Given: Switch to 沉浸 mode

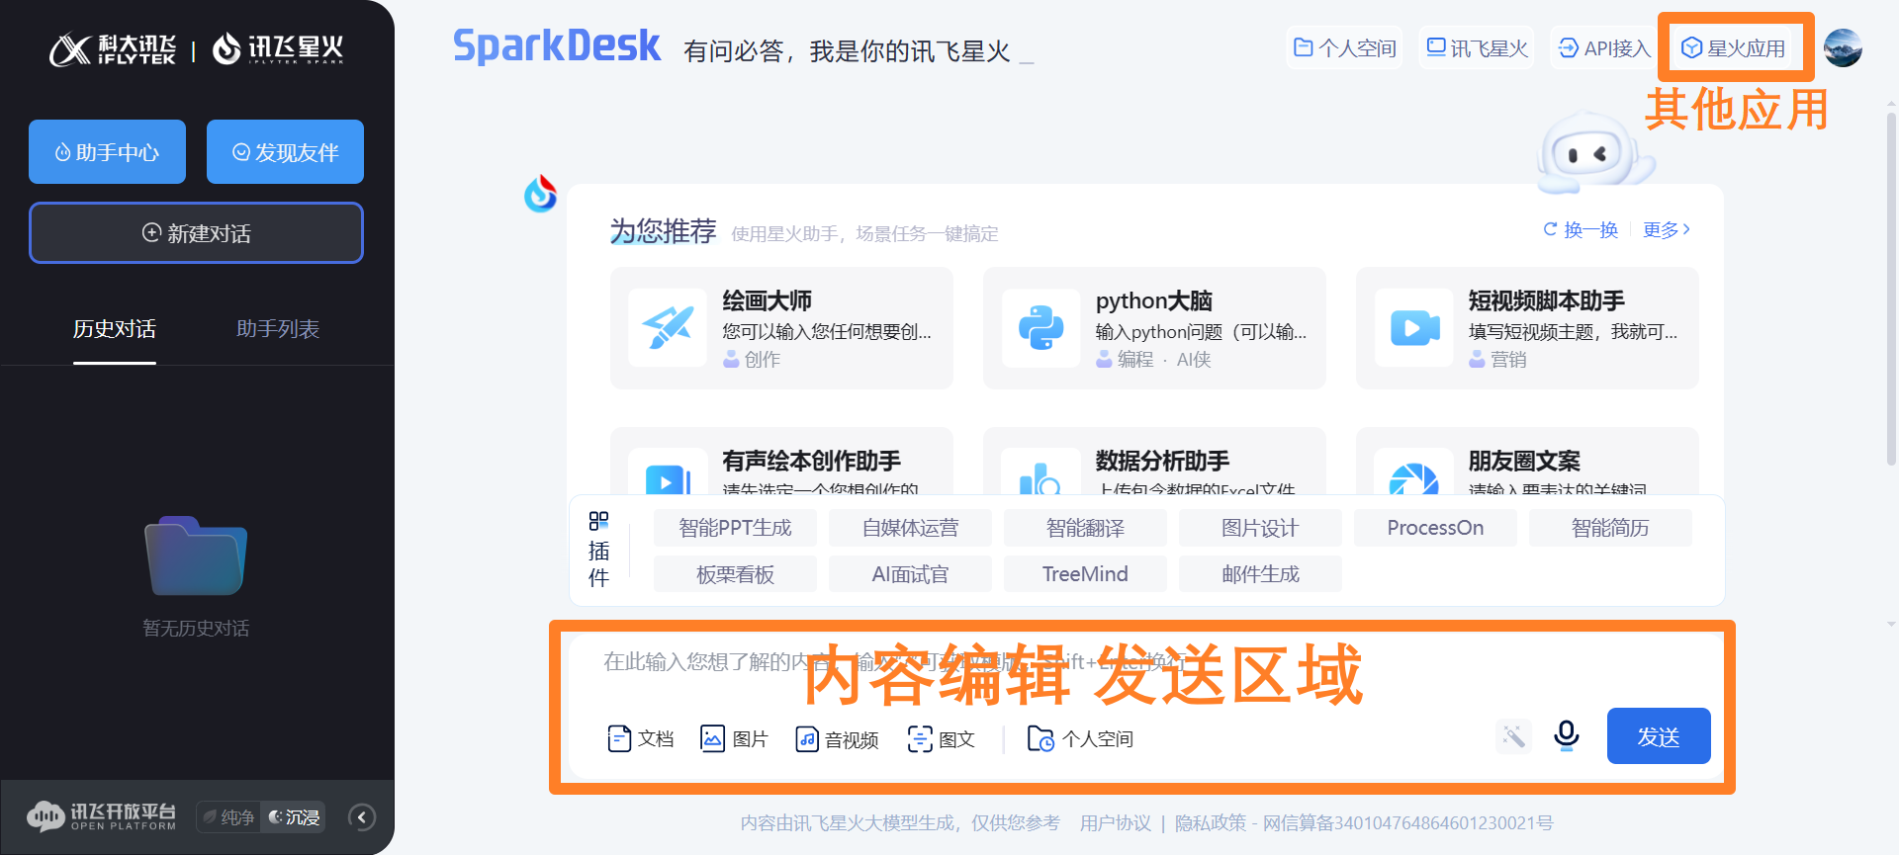Looking at the screenshot, I should coord(295,817).
